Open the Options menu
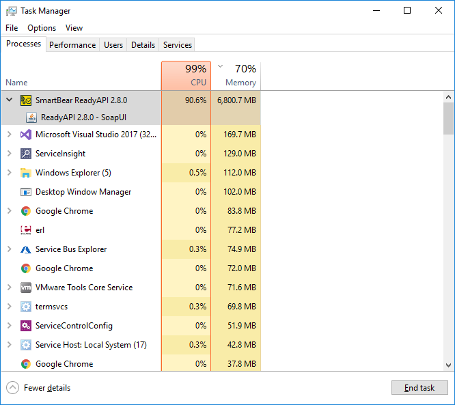This screenshot has width=455, height=405. coord(42,28)
